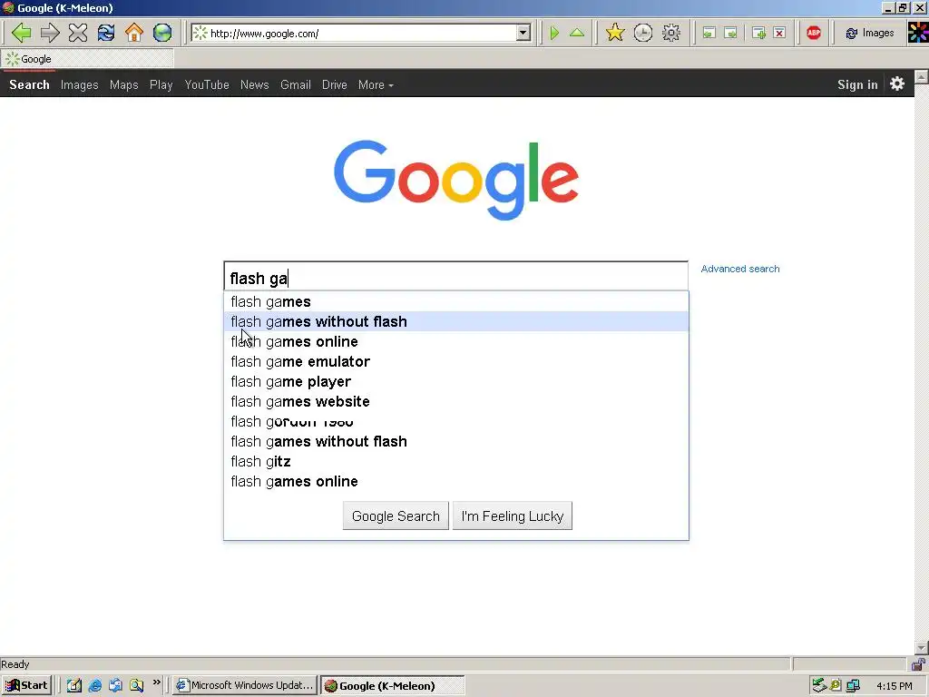Open a new tab with the plus icon
The height and width of the screenshot is (697, 929).
click(758, 34)
